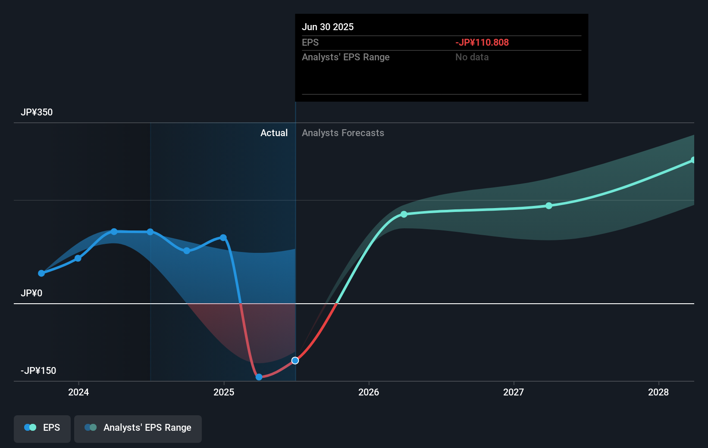Image resolution: width=708 pixels, height=448 pixels.
Task: Click the 2025 axis label
Action: tap(223, 392)
